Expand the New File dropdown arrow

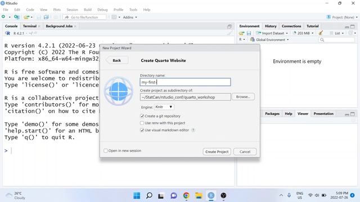coord(10,17)
